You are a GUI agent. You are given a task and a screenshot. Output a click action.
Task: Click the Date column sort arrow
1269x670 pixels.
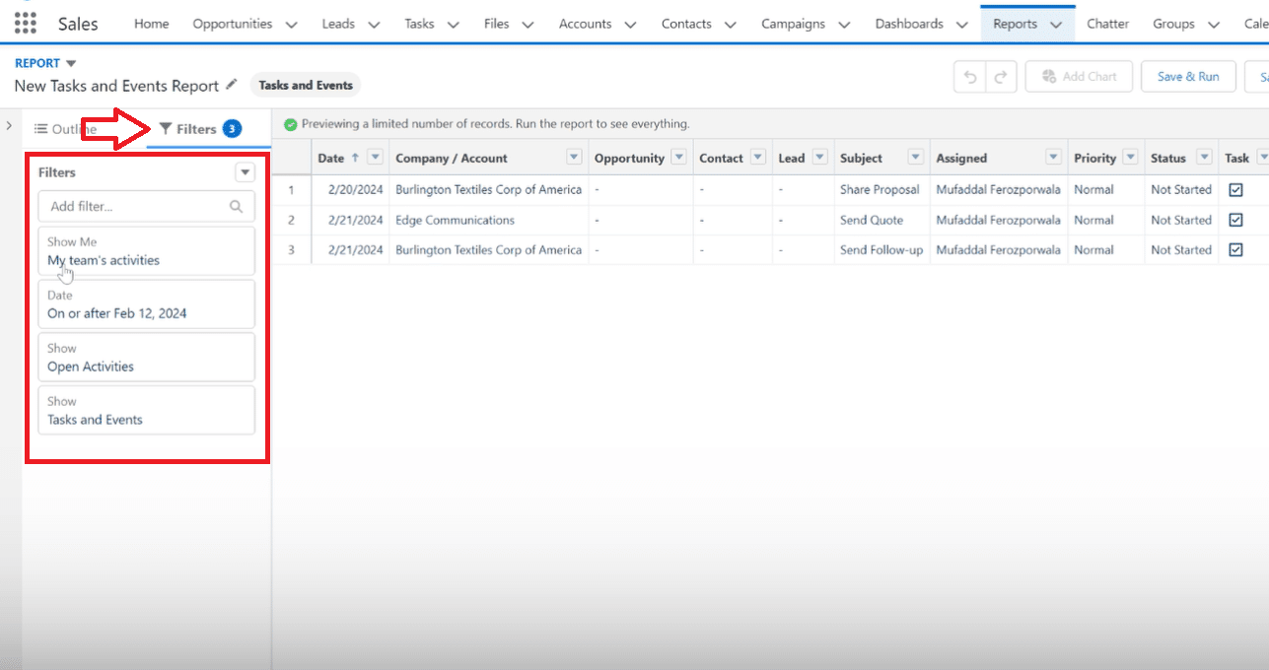(x=355, y=158)
